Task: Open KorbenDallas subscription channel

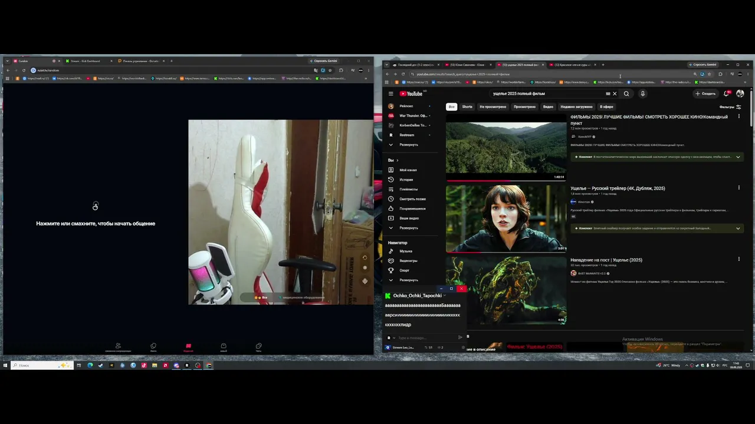Action: pyautogui.click(x=410, y=125)
